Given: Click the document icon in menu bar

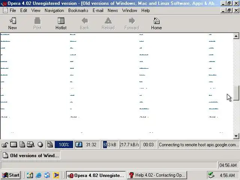Looking at the screenshot, I should 5,10.
